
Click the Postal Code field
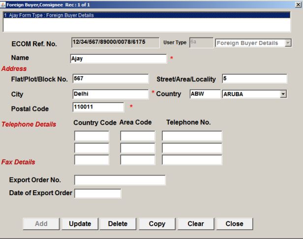(x=98, y=107)
